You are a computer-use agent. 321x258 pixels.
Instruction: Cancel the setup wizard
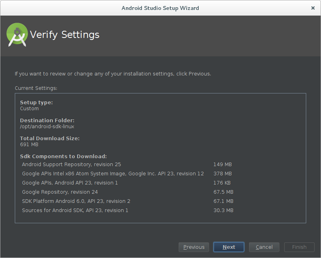point(264,247)
